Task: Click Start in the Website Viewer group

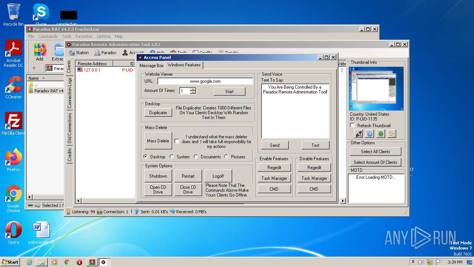Action: pos(229,92)
